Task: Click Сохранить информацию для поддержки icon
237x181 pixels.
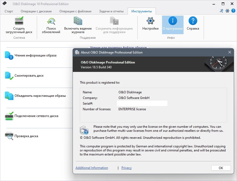Action: pyautogui.click(x=114, y=21)
